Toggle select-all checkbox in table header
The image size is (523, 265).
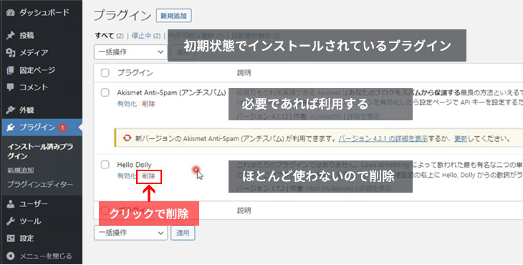105,72
